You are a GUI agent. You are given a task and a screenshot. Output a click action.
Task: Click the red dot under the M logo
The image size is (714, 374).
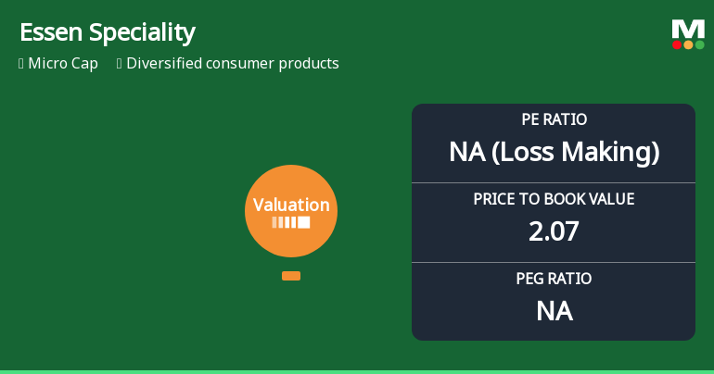pos(677,44)
